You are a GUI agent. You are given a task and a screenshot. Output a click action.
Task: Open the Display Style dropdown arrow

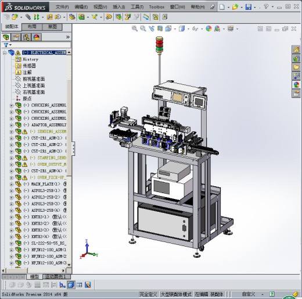tap(188, 29)
